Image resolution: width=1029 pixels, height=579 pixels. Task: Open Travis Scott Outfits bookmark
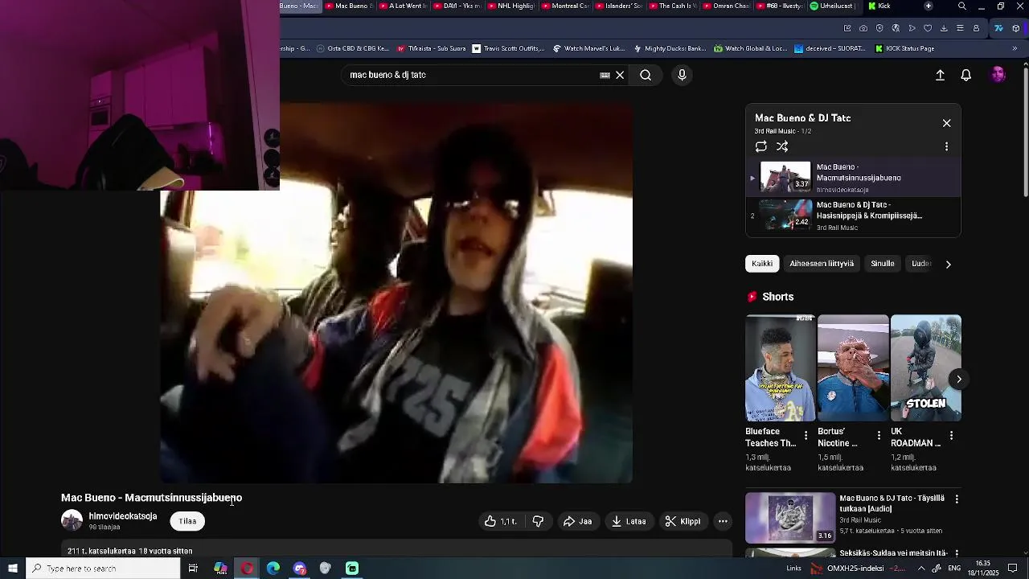(508, 48)
